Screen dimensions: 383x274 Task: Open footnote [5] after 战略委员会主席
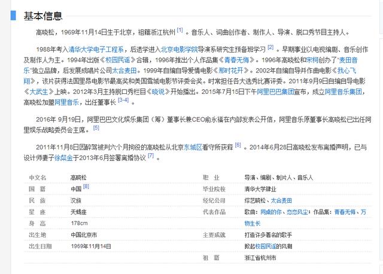96,127
